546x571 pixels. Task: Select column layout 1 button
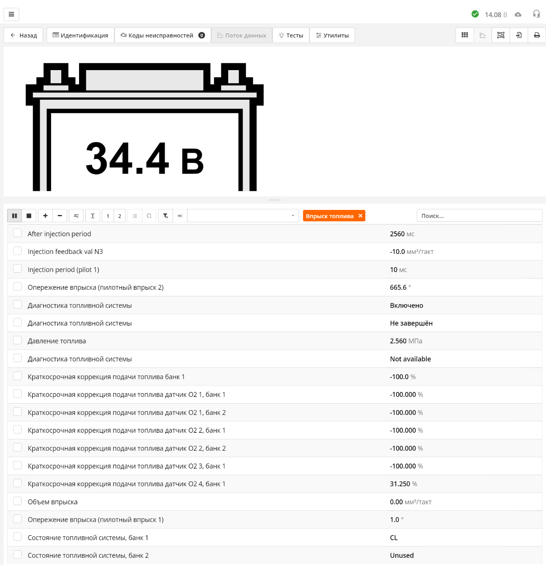[x=108, y=216]
